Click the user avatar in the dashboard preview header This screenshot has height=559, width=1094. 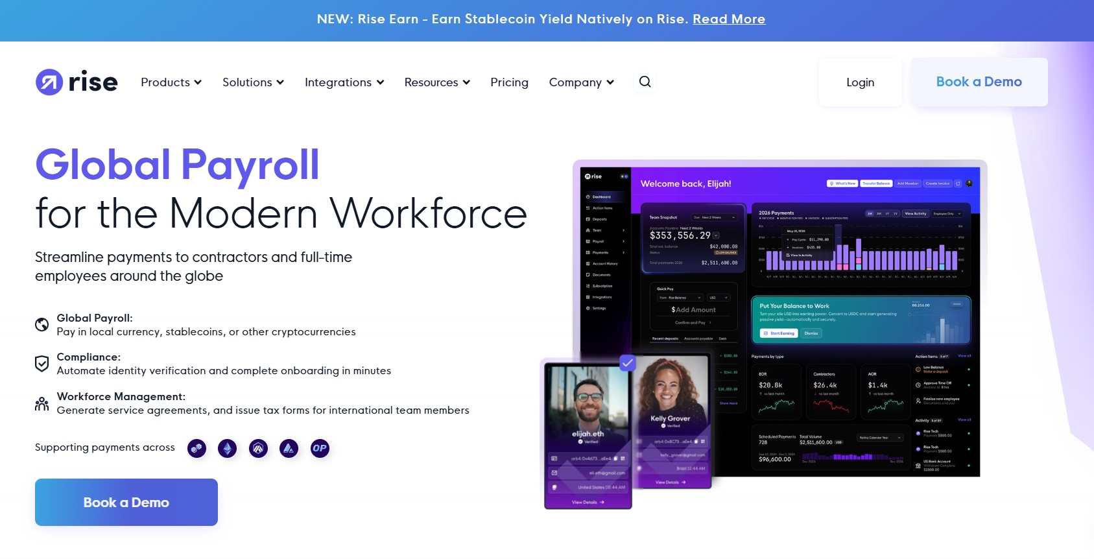[969, 184]
